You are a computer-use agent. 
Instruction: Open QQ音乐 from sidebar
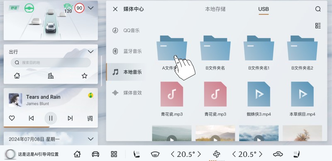pyautogui.click(x=127, y=30)
